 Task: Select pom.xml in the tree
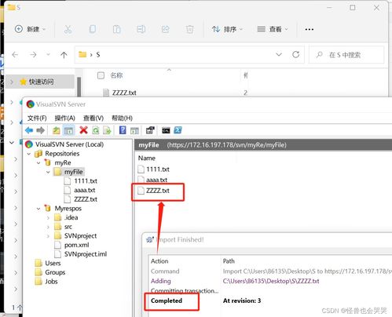click(x=76, y=245)
